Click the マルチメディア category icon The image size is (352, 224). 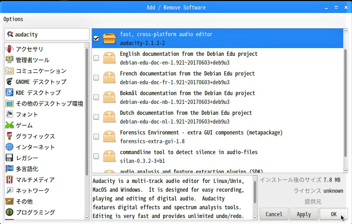coord(9,179)
